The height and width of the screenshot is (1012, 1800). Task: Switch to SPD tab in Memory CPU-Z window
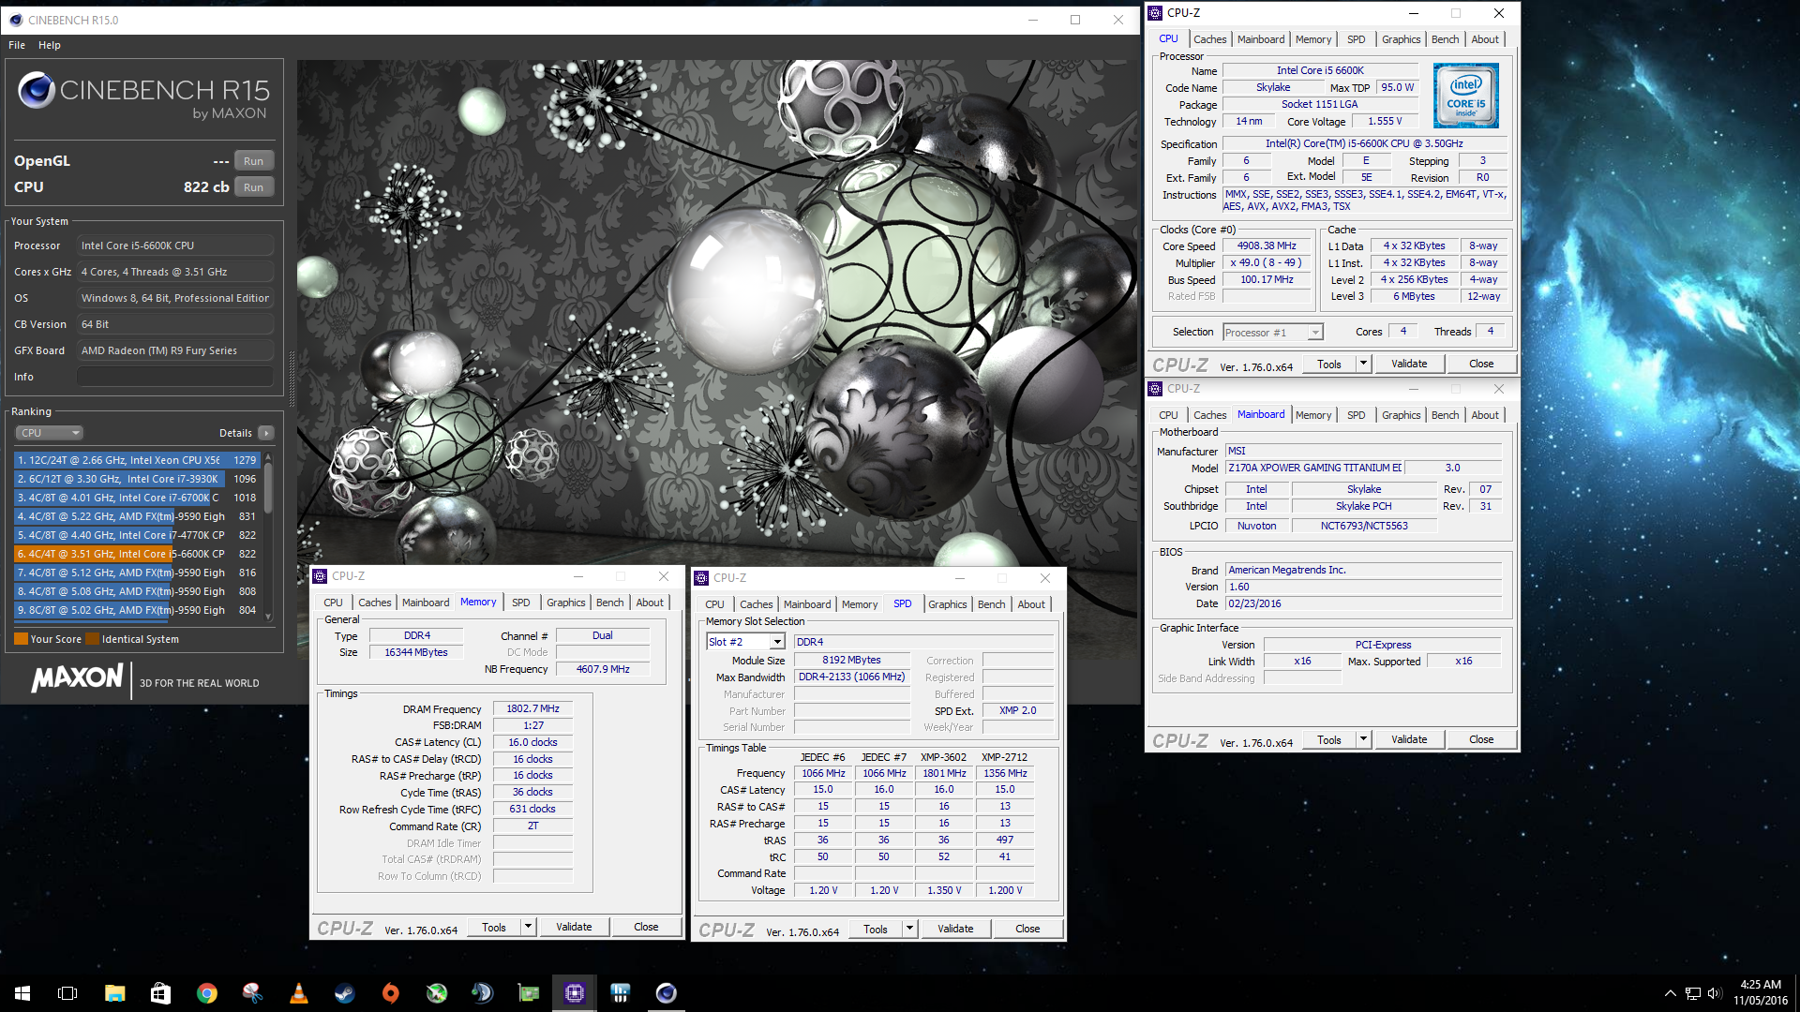coord(521,603)
